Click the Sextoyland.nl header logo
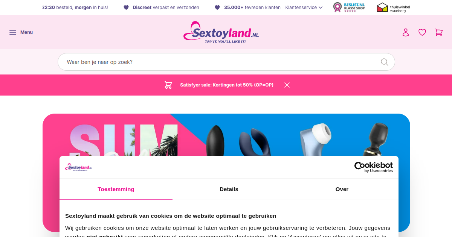 pyautogui.click(x=221, y=32)
